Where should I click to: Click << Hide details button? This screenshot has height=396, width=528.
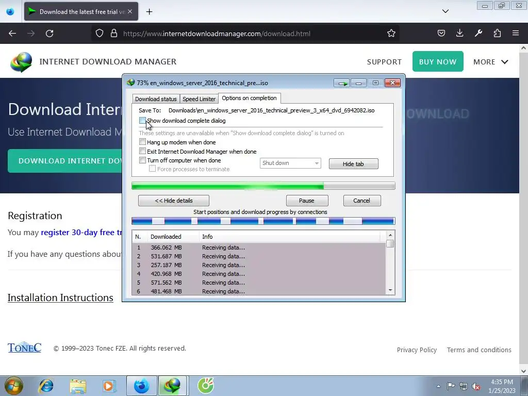click(x=174, y=201)
